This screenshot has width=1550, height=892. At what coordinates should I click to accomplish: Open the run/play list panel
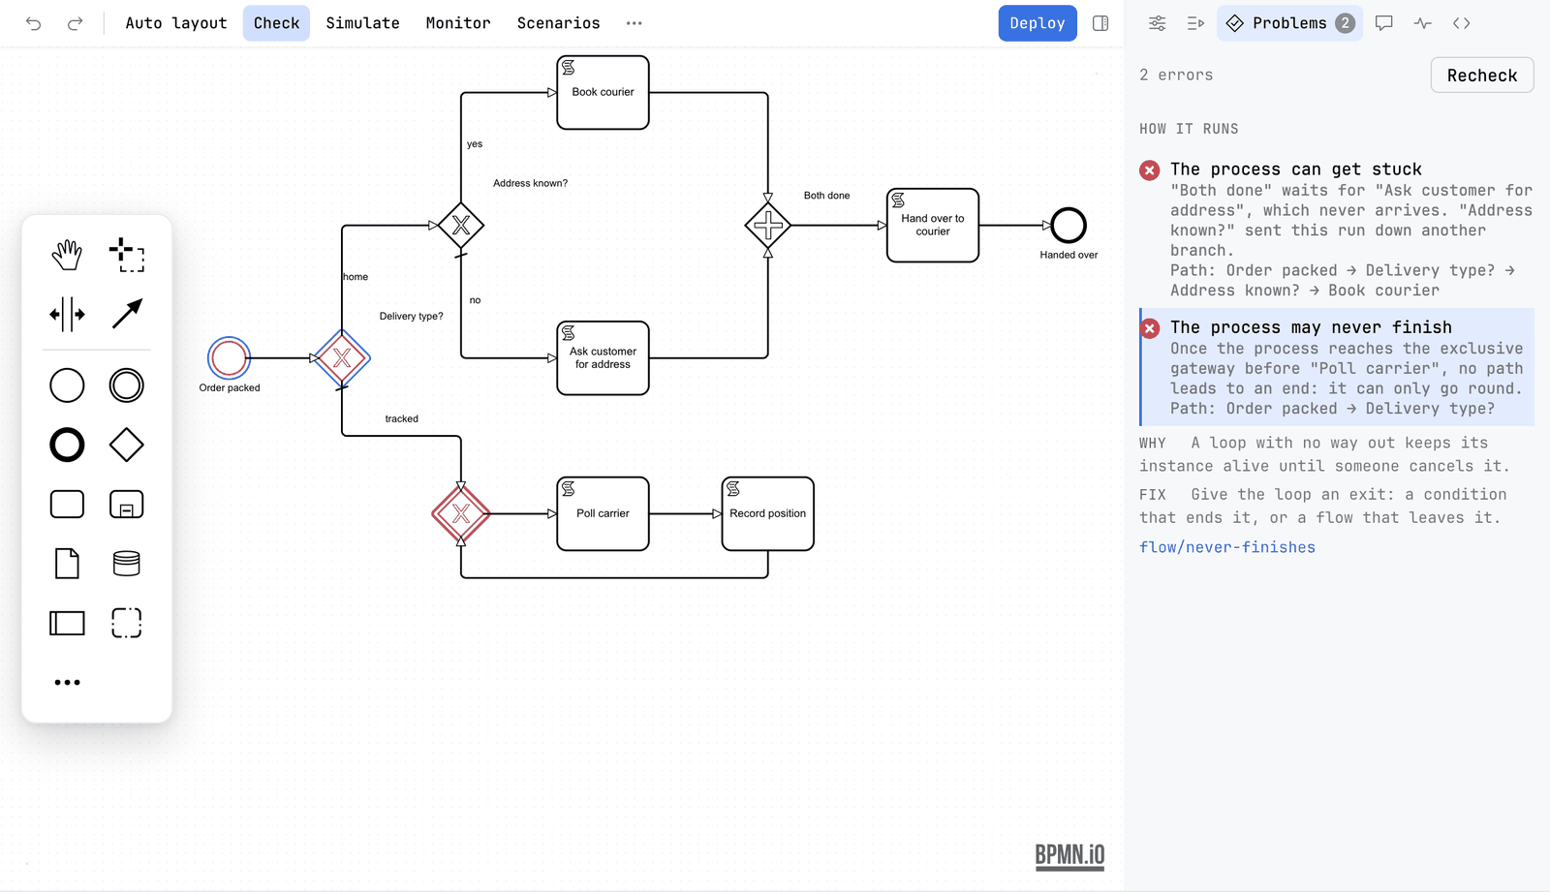[x=1195, y=23]
